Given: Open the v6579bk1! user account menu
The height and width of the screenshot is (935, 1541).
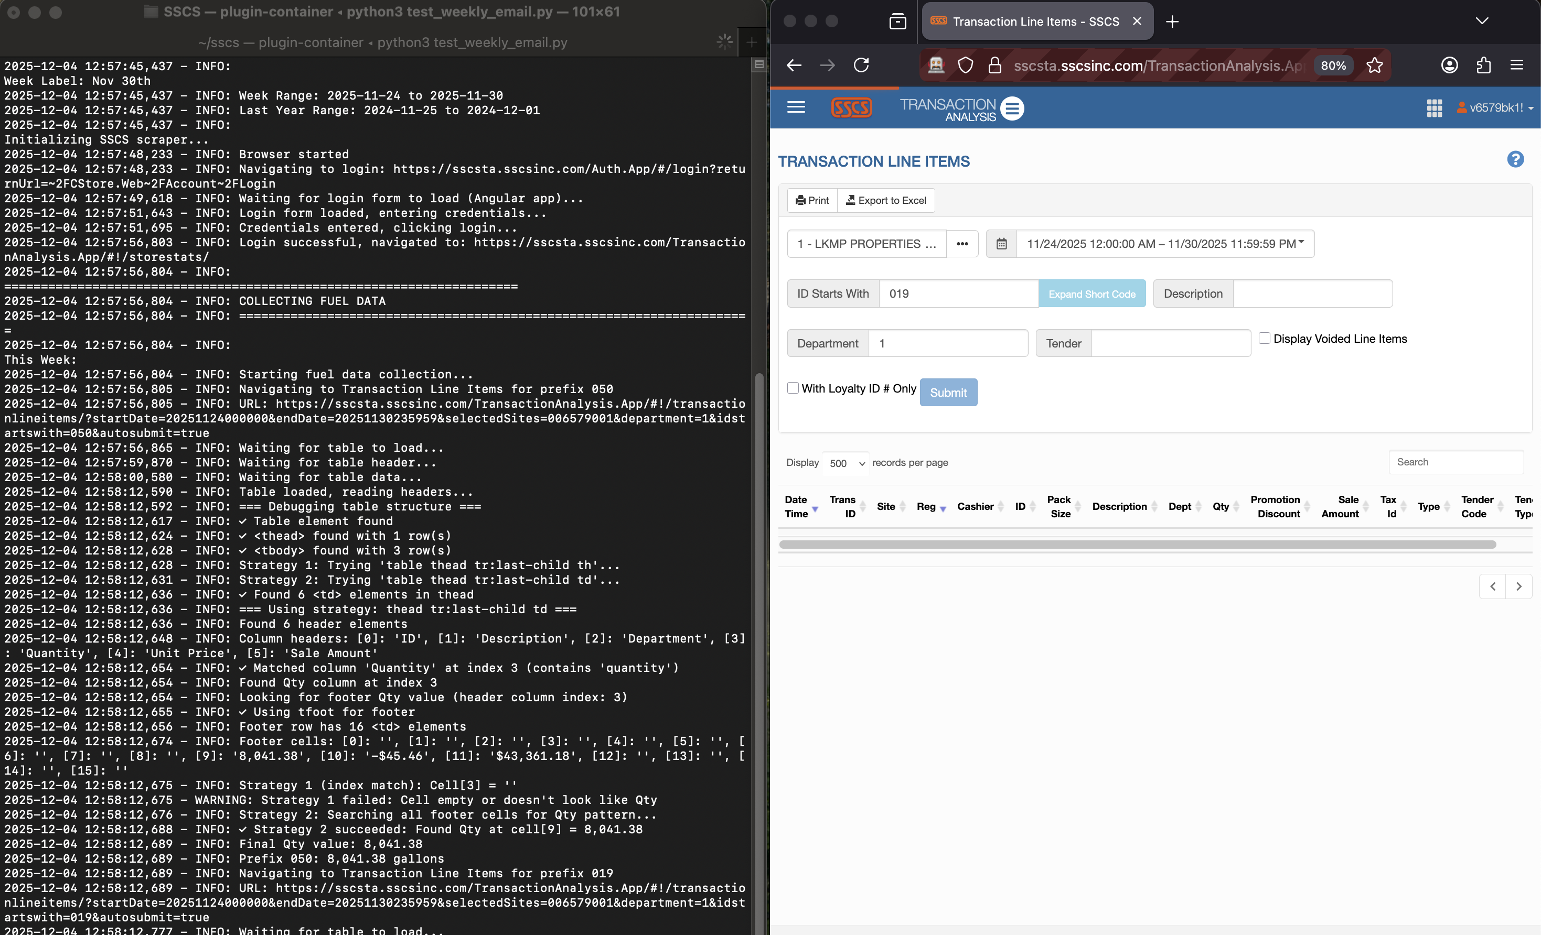Looking at the screenshot, I should pos(1495,107).
